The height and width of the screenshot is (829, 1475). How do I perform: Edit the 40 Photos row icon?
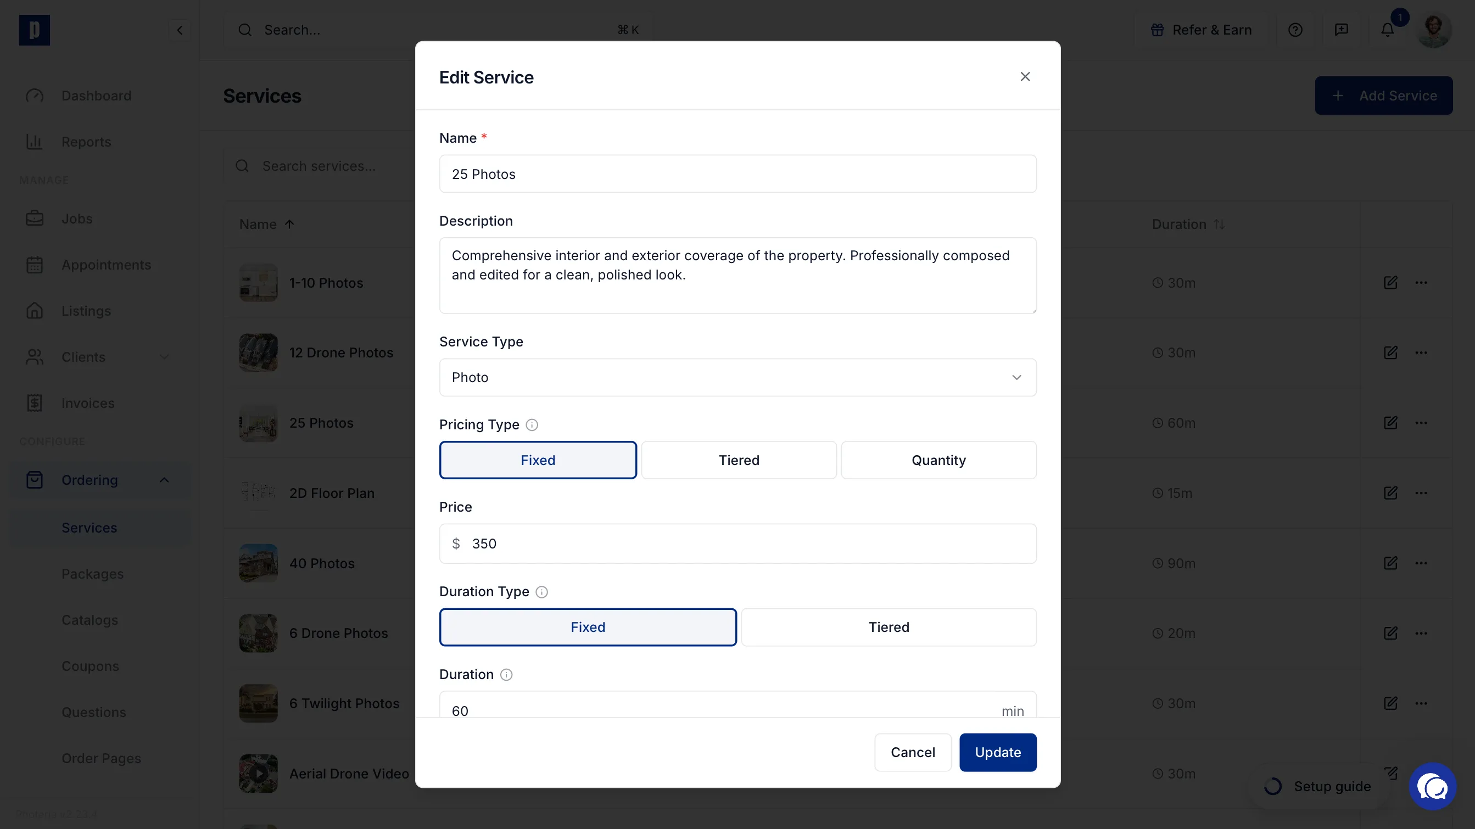coord(1391,563)
